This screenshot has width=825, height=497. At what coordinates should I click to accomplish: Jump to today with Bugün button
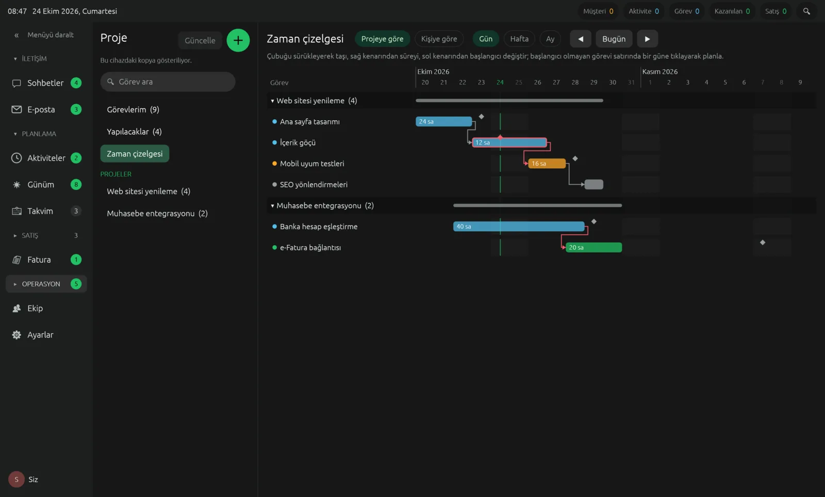614,39
